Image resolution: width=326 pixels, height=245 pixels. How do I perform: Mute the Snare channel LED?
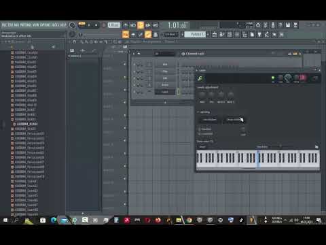tap(134, 85)
